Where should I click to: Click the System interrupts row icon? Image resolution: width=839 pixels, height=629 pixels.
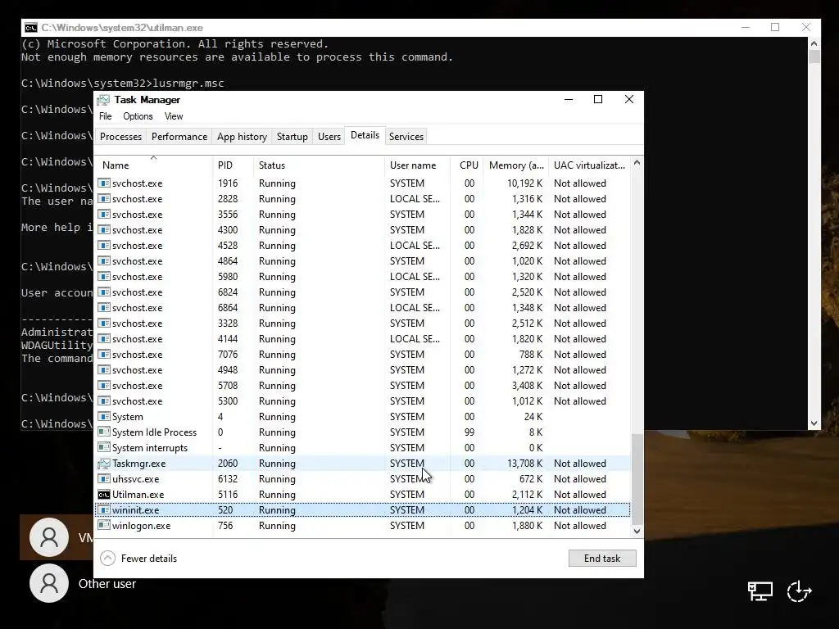[104, 448]
